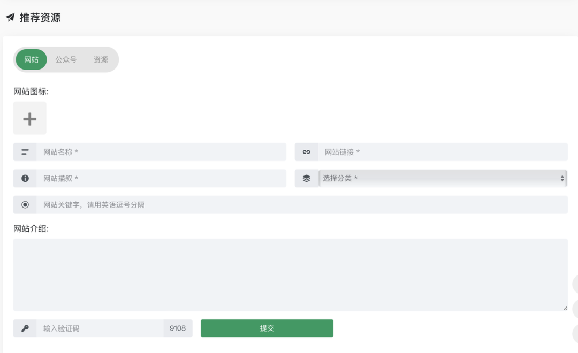Image resolution: width=578 pixels, height=353 pixels.
Task: Click the info icon before 网站描叙 field
Action: tap(25, 178)
